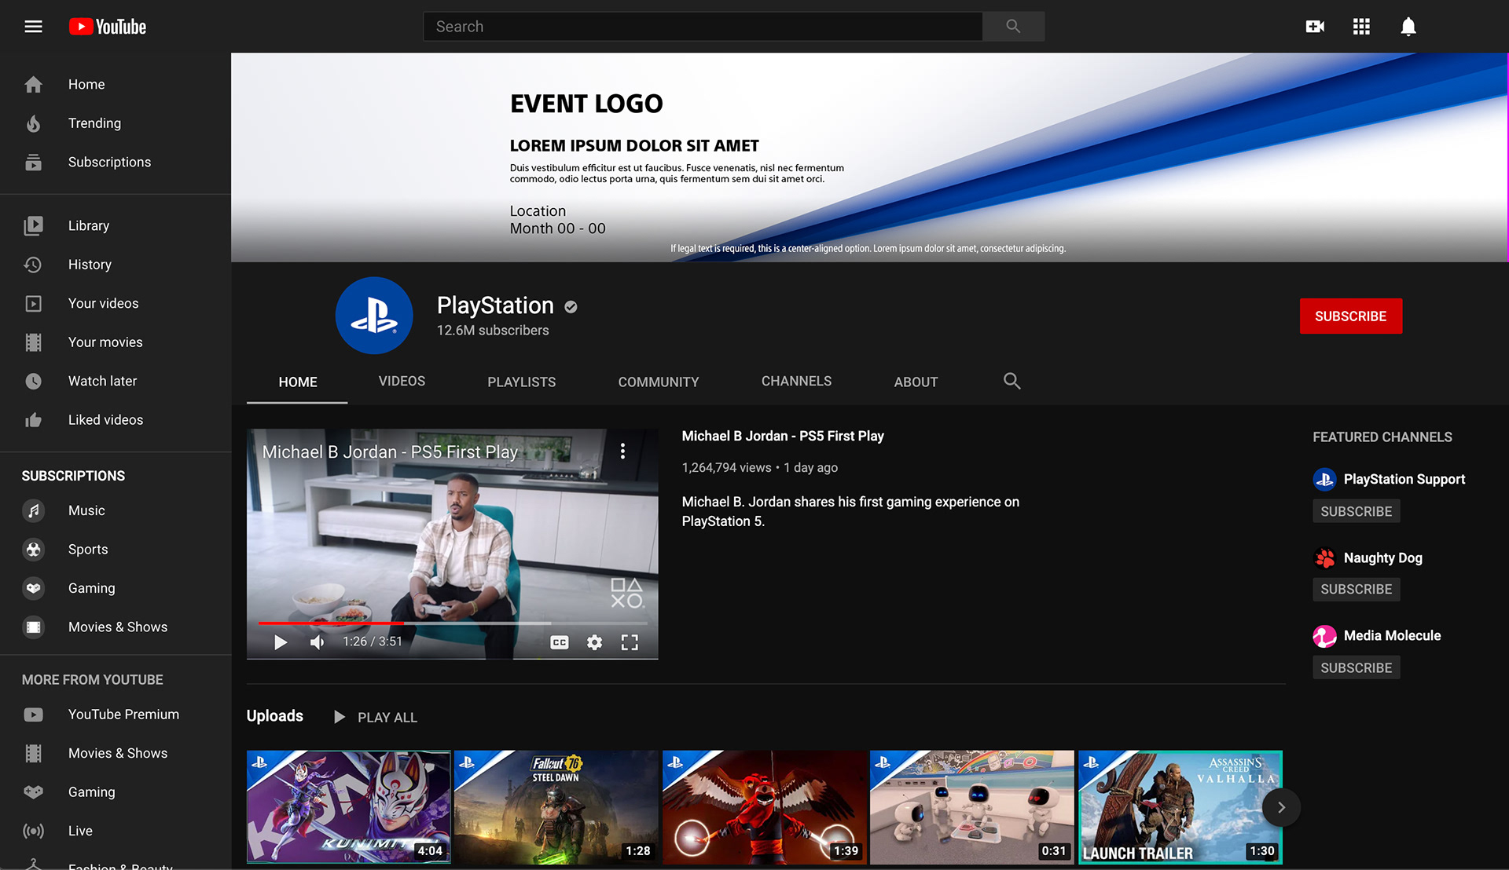This screenshot has height=870, width=1509.
Task: Subscribe to Naughty Dog channel
Action: coord(1356,589)
